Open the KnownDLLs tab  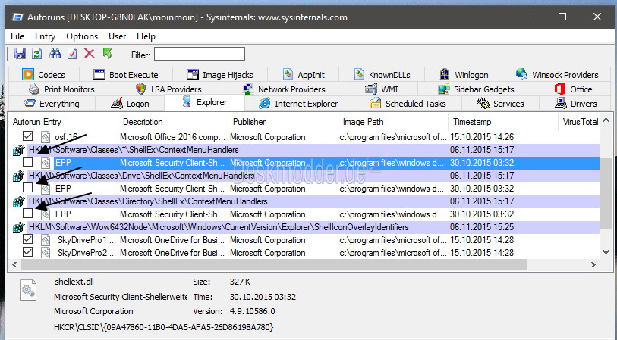tap(382, 75)
